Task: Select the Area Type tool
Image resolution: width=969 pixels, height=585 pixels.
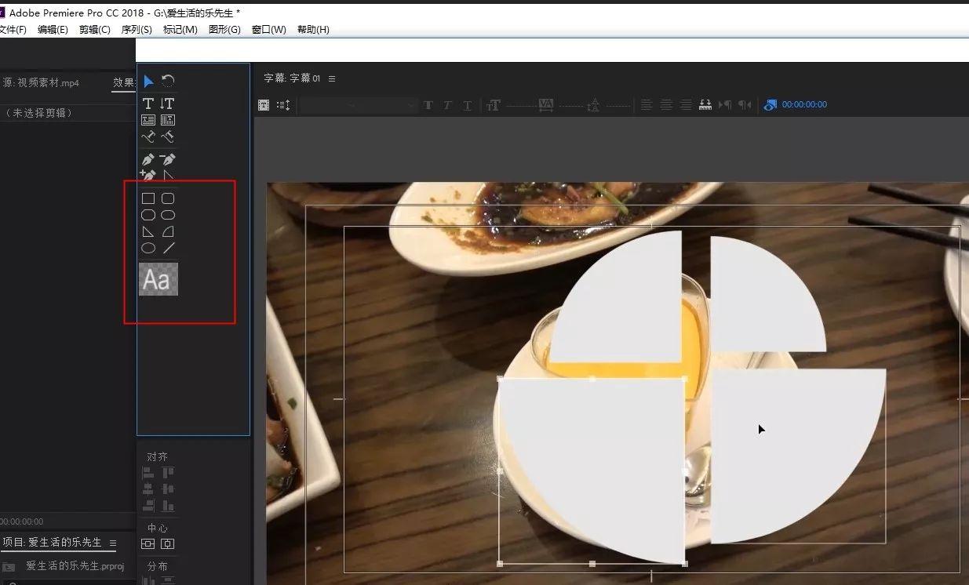Action: point(148,120)
